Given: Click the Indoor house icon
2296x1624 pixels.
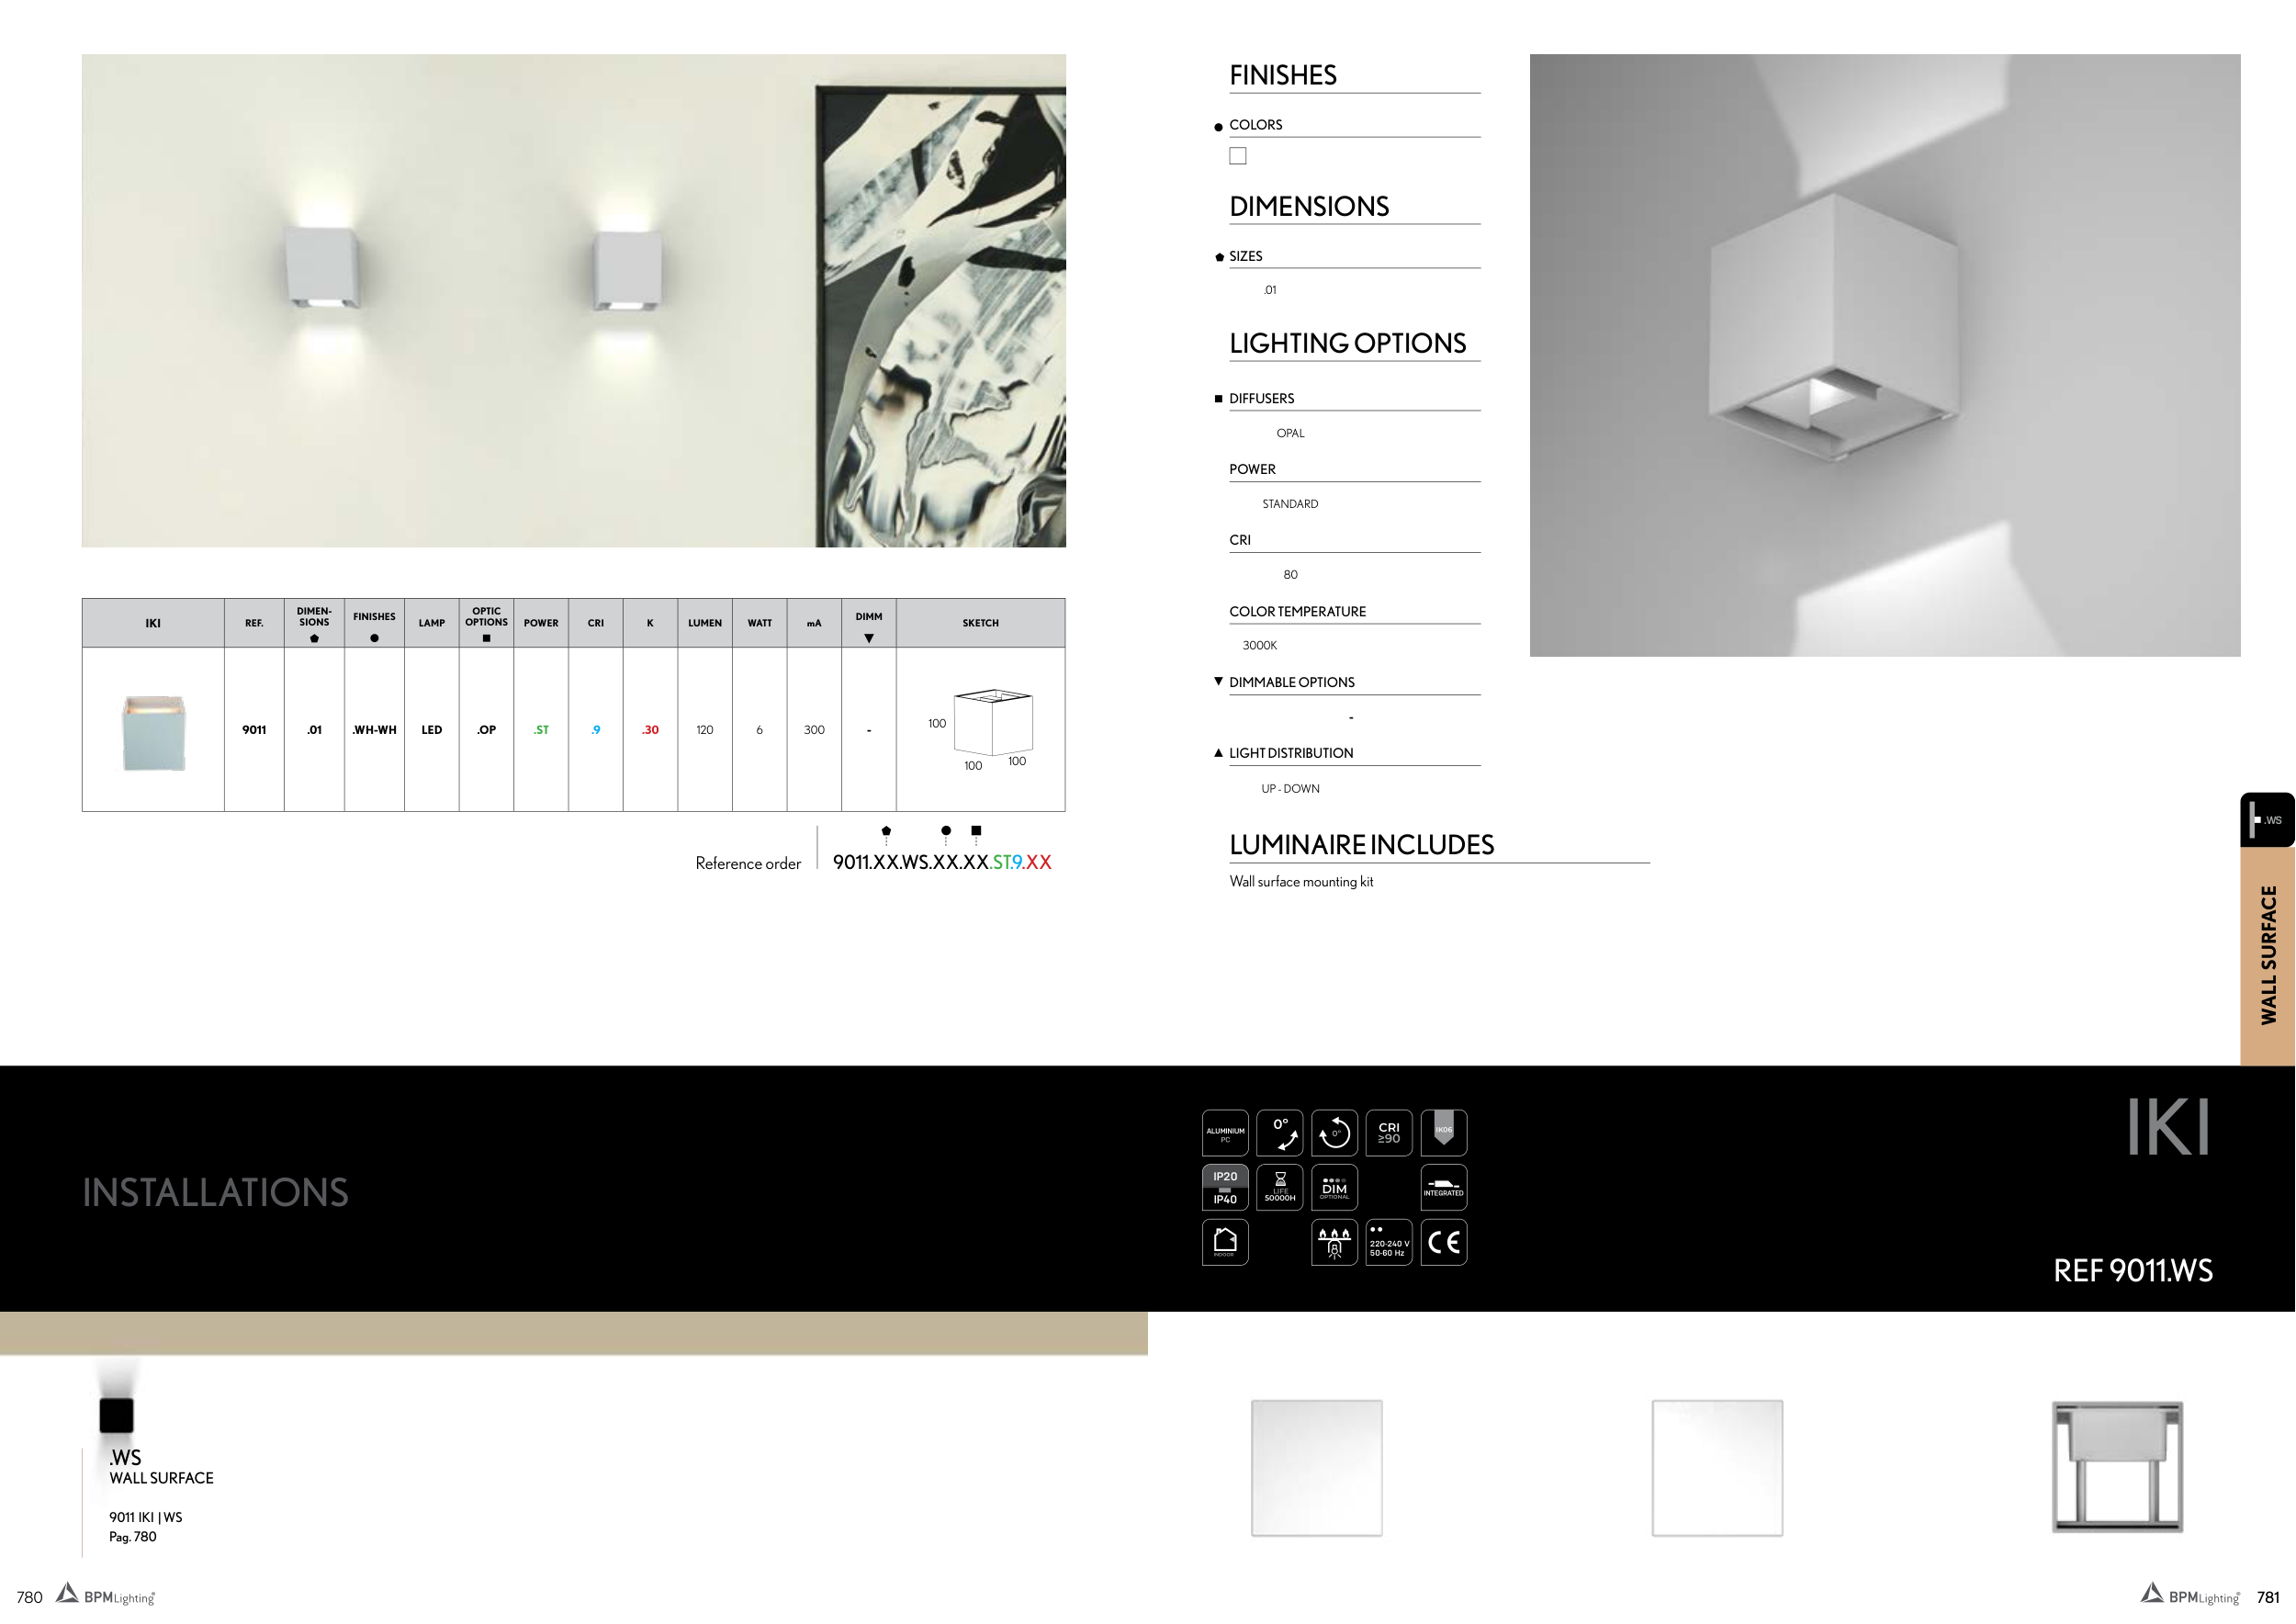Looking at the screenshot, I should 1225,1242.
